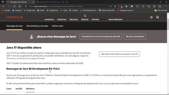Click the Java SE Development Kit 17.0.2 heading
Screen dimensions: 169x95
33,69
